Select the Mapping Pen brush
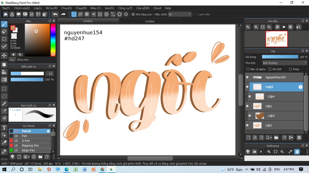This screenshot has width=309, height=173. click(x=30, y=146)
